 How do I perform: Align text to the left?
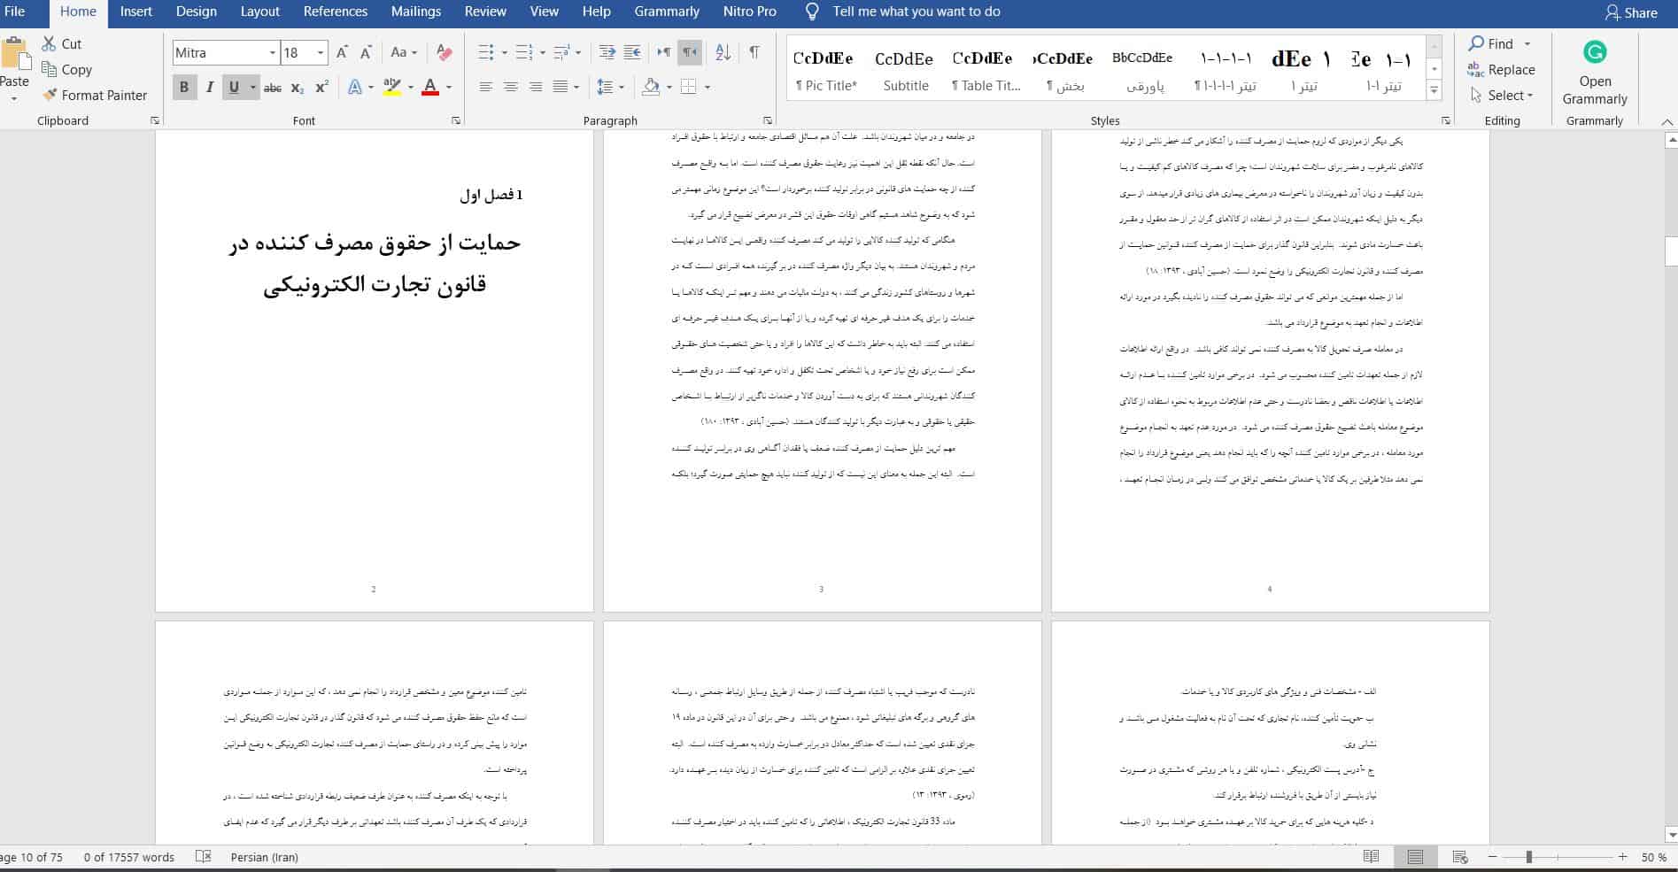point(486,87)
